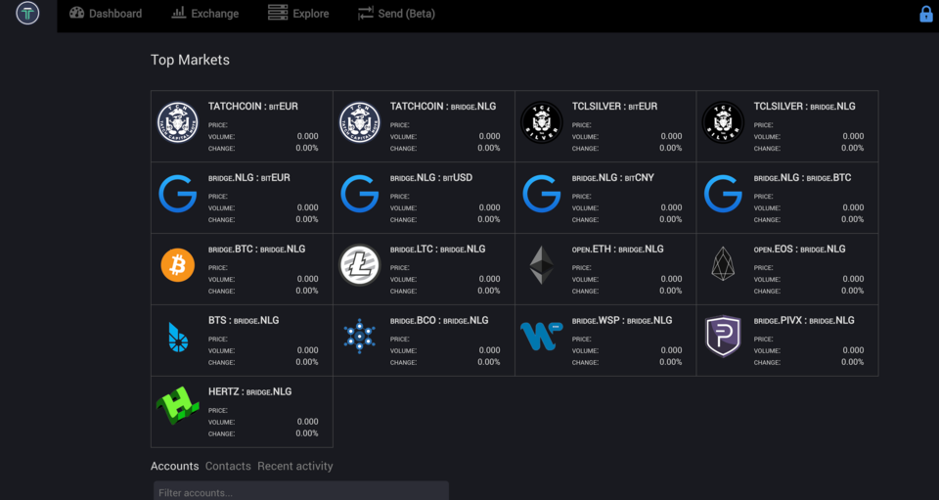Click the purple PIVX shield logo
Screen dimensions: 939x500
pos(723,336)
